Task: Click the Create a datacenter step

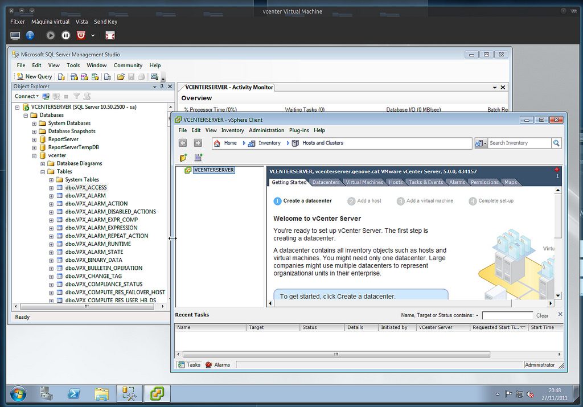Action: [303, 201]
